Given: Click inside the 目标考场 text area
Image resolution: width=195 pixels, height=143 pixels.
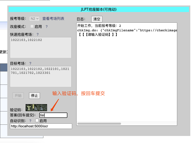Looking at the screenshot, I should pyautogui.click(x=41, y=77).
